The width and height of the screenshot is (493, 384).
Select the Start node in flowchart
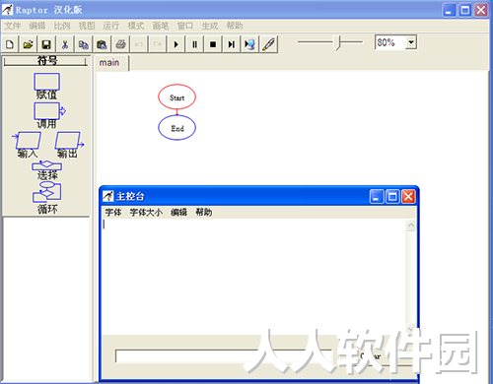(176, 97)
